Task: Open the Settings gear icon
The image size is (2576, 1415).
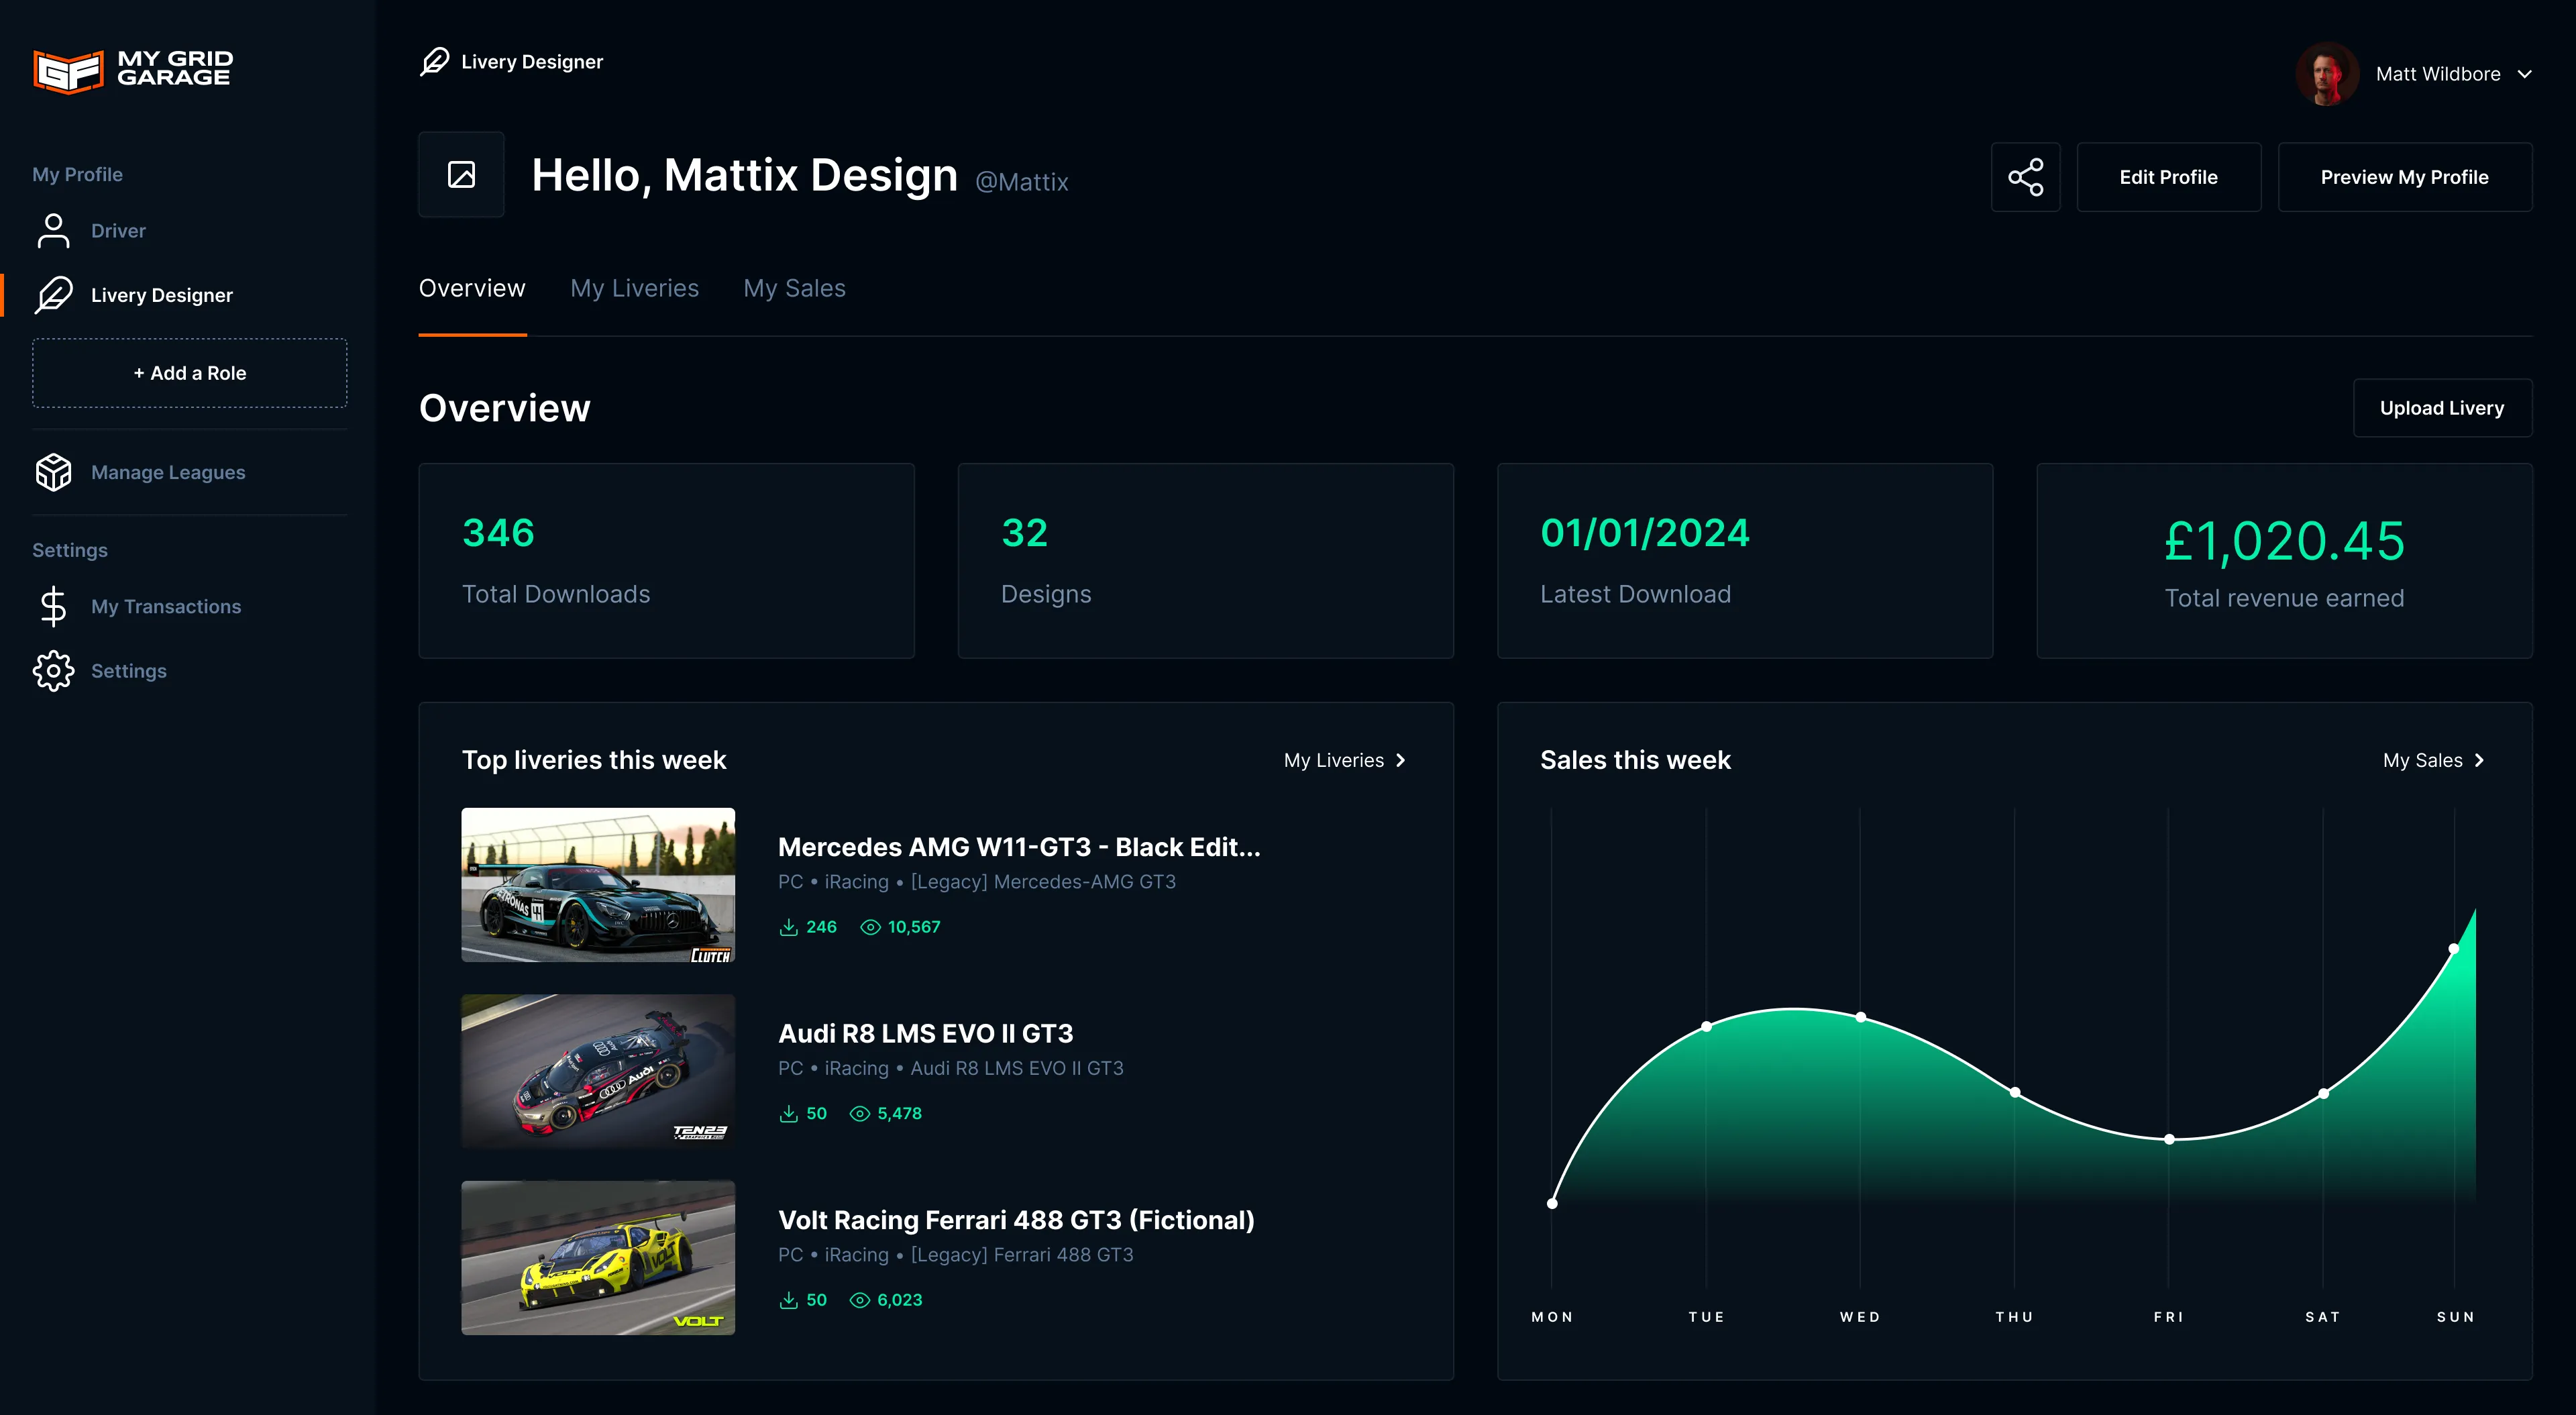Action: pos(53,671)
